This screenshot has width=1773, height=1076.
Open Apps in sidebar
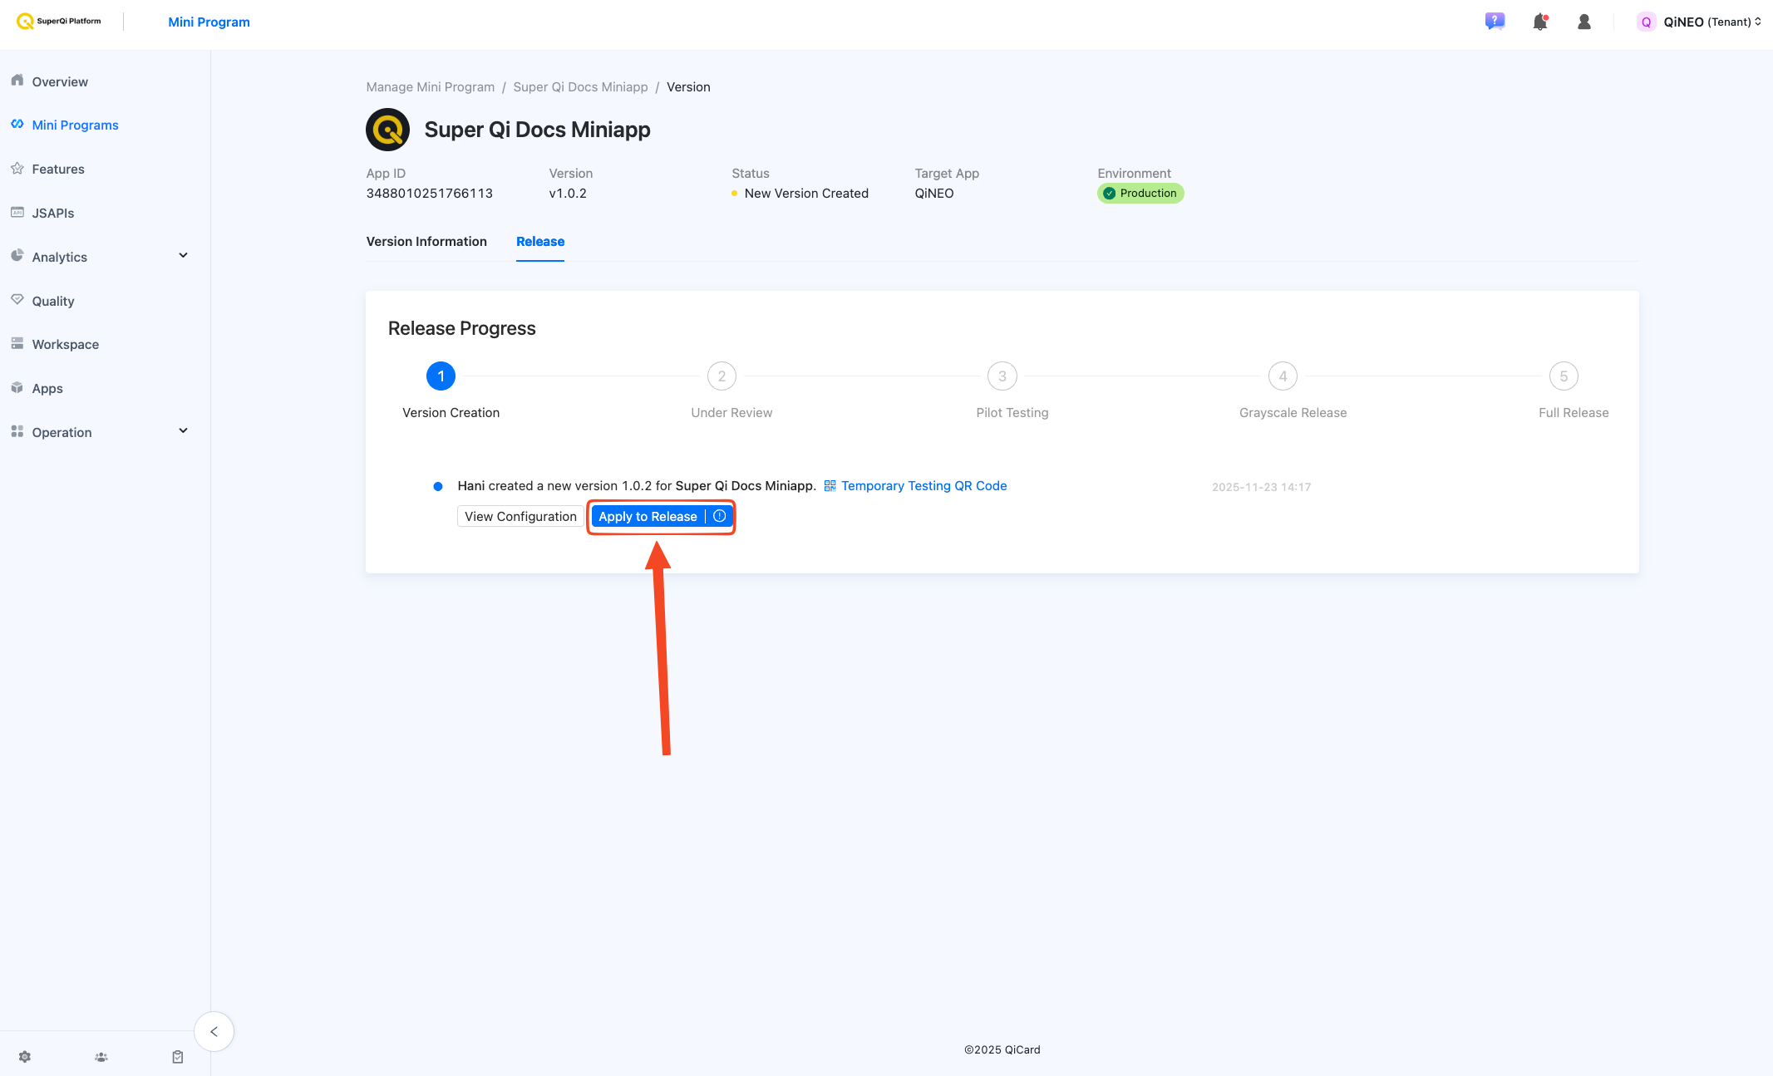pyautogui.click(x=47, y=388)
